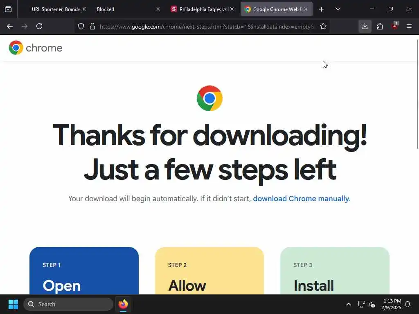Viewport: 419px width, 314px height.
Task: Bookmark this page with the star
Action: (x=323, y=26)
